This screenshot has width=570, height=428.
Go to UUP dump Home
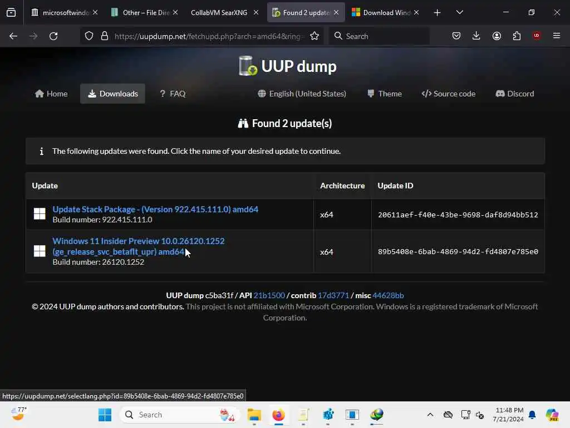51,94
